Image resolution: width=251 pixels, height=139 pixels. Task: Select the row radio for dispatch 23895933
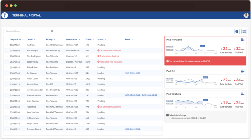click(x=7, y=67)
